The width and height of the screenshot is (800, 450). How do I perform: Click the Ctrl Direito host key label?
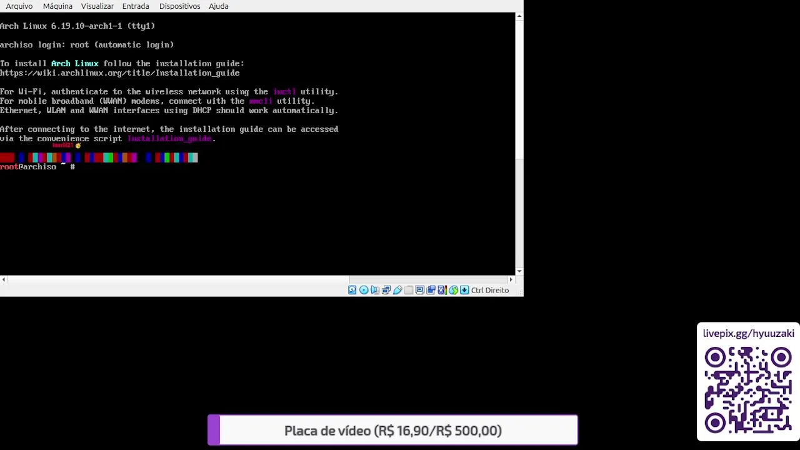[490, 290]
